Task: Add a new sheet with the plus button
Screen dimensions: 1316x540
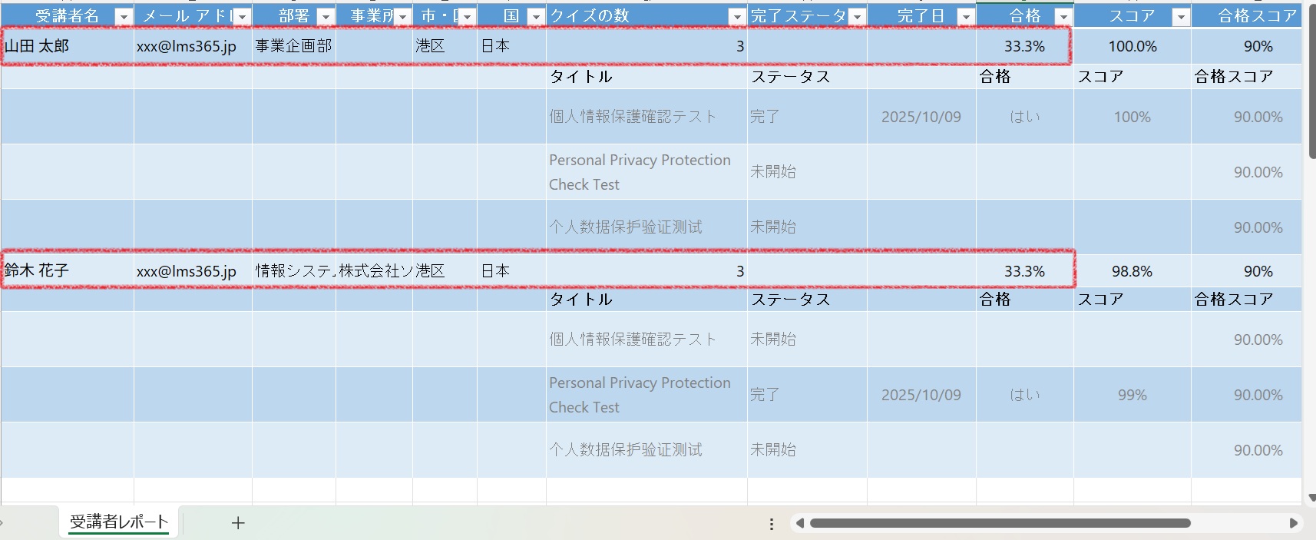Action: pyautogui.click(x=238, y=523)
